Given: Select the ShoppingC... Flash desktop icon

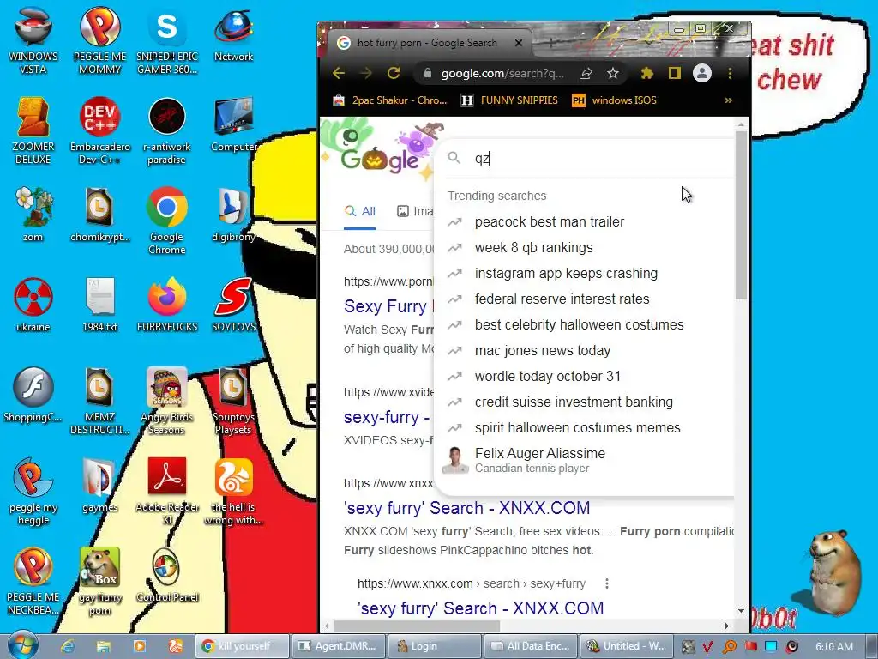Looking at the screenshot, I should coord(33,395).
